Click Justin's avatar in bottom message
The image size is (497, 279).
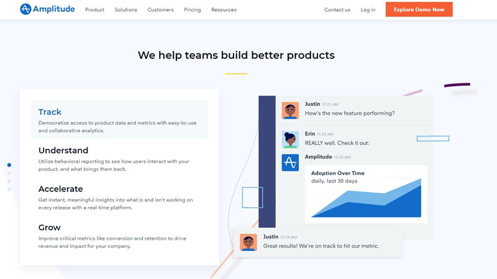[248, 242]
